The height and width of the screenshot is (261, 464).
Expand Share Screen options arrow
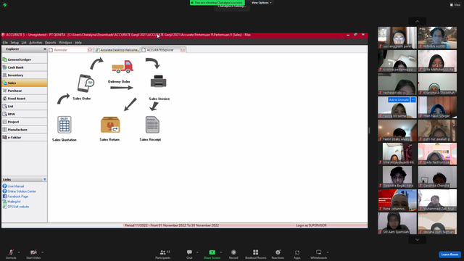pos(221,252)
